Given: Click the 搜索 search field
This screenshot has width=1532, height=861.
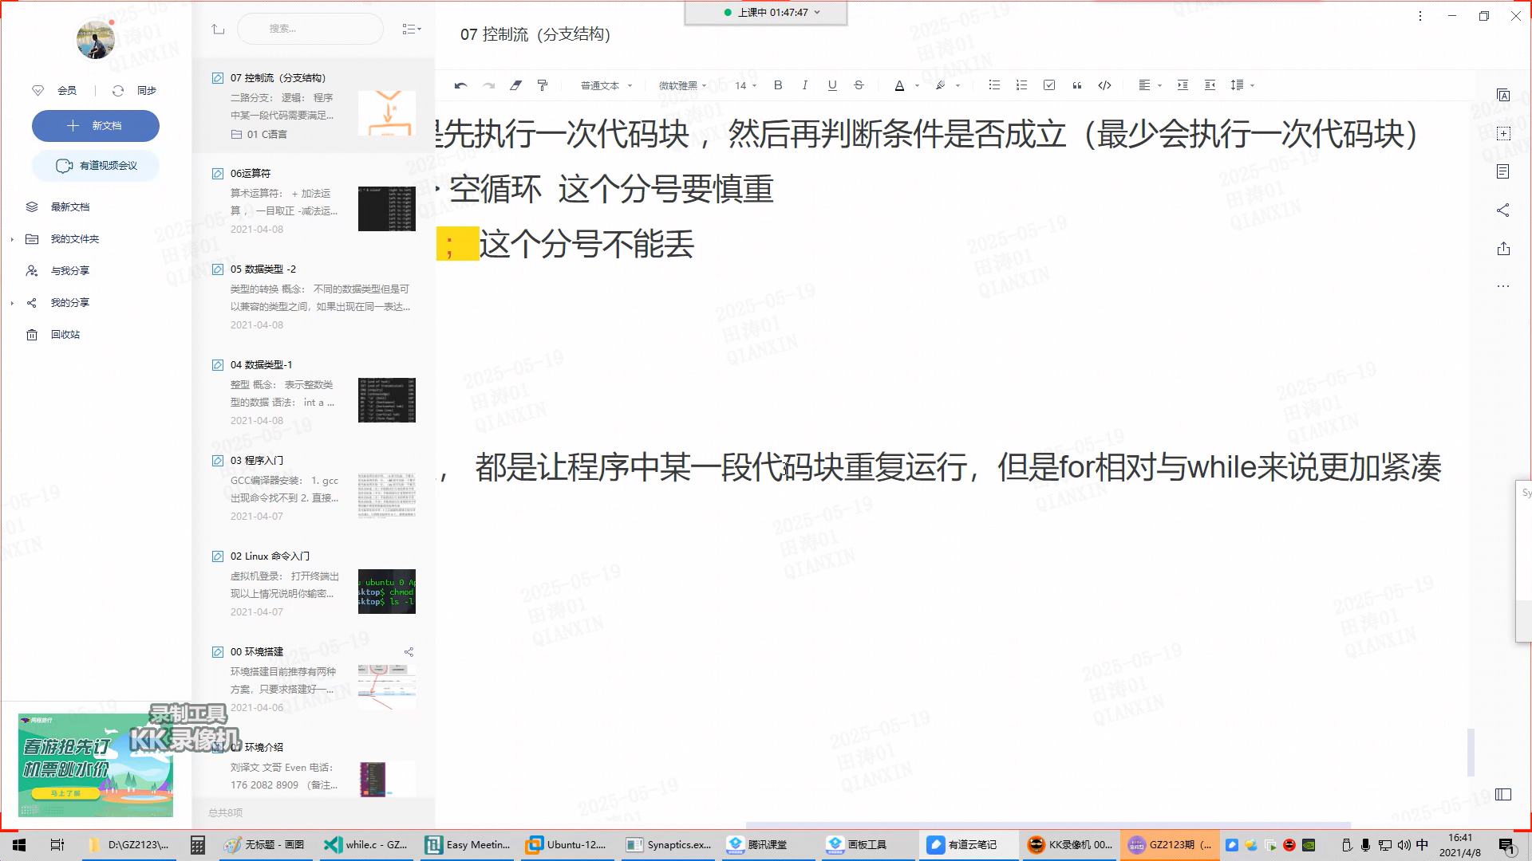Looking at the screenshot, I should (x=310, y=29).
